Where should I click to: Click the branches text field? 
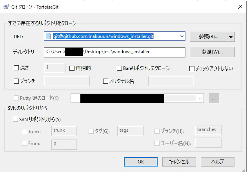tap(208, 130)
